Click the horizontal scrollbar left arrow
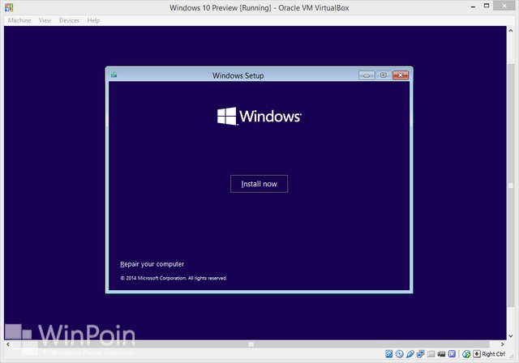This screenshot has width=519, height=363. 8,344
